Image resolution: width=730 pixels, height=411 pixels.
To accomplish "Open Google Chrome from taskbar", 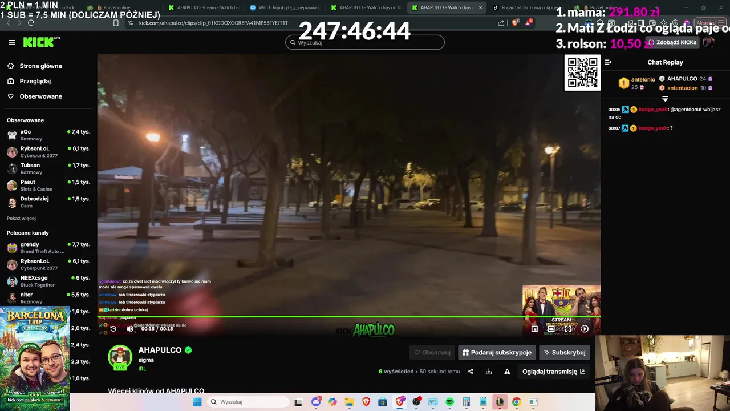I will tap(516, 402).
